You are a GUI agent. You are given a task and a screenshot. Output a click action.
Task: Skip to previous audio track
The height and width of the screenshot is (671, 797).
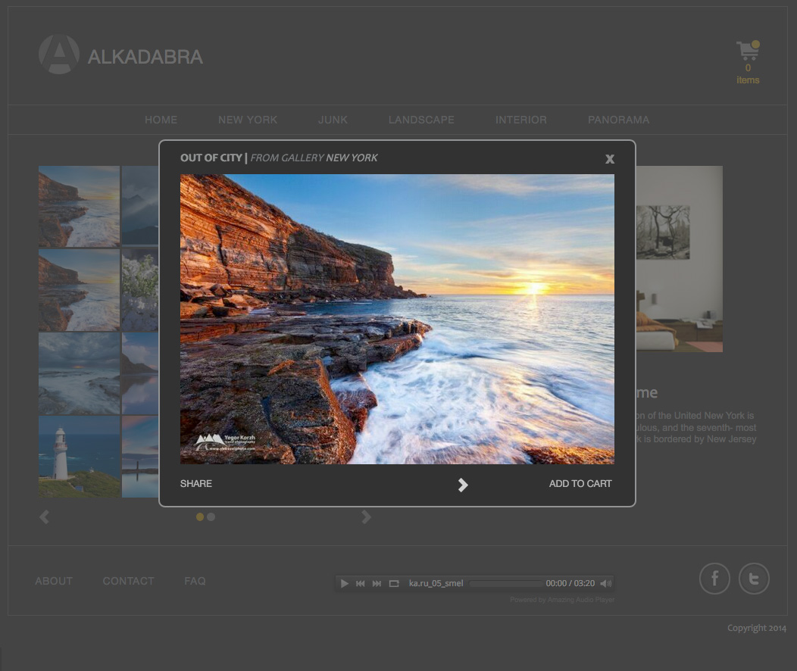click(x=361, y=584)
